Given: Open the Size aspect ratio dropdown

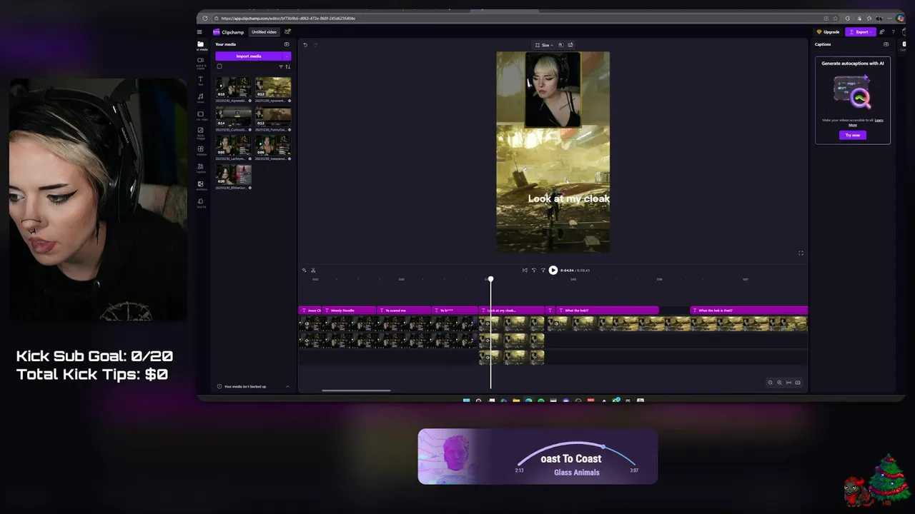Looking at the screenshot, I should pos(545,45).
